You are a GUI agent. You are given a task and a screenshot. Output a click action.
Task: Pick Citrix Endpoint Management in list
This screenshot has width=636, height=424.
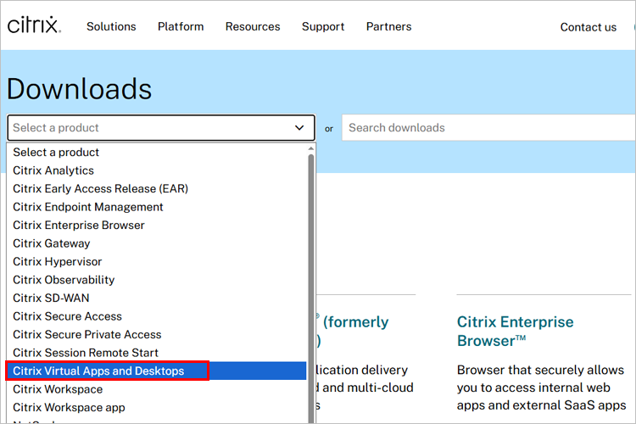(x=88, y=207)
